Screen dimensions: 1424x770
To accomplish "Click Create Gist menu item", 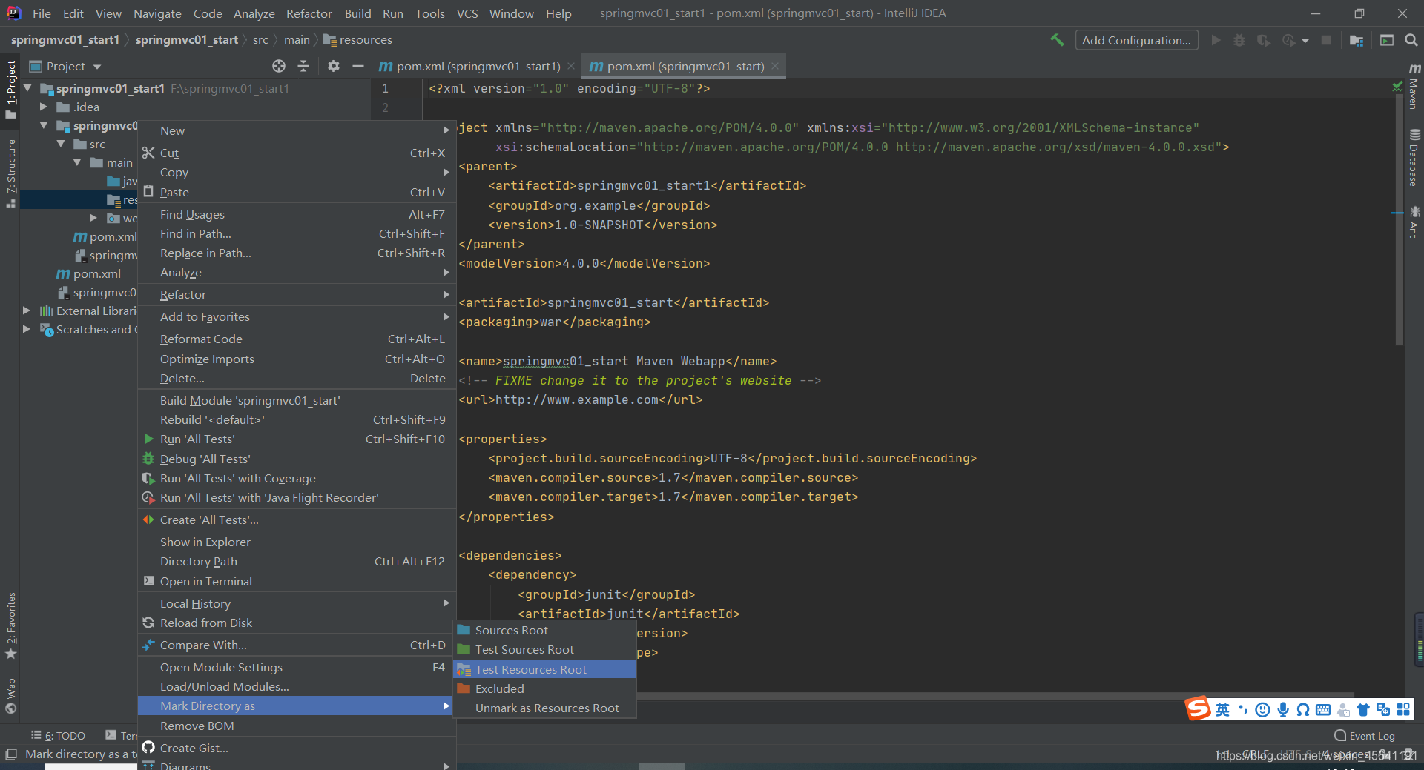I will pyautogui.click(x=297, y=748).
